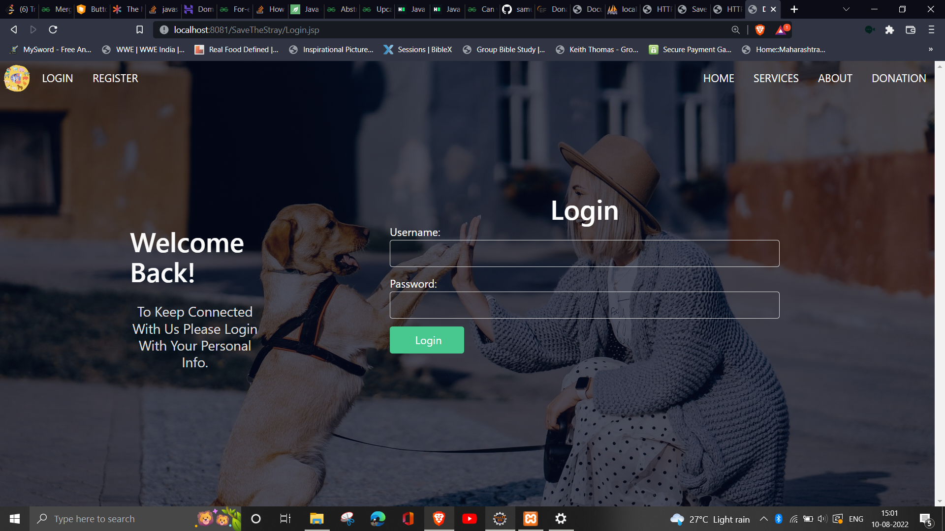Open the Brave Wallet icon

[x=910, y=30]
